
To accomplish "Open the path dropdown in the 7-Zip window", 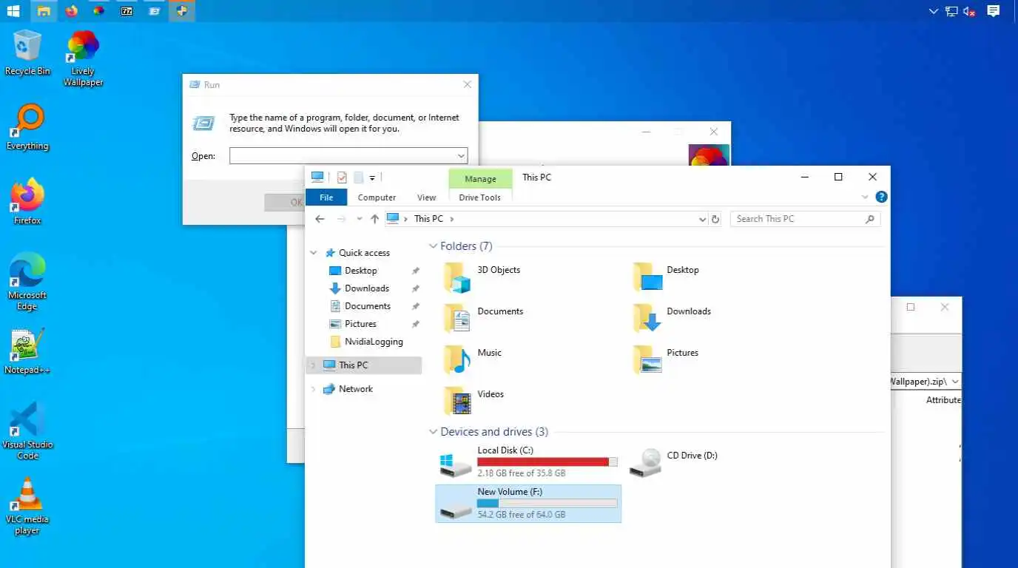I will click(x=955, y=382).
